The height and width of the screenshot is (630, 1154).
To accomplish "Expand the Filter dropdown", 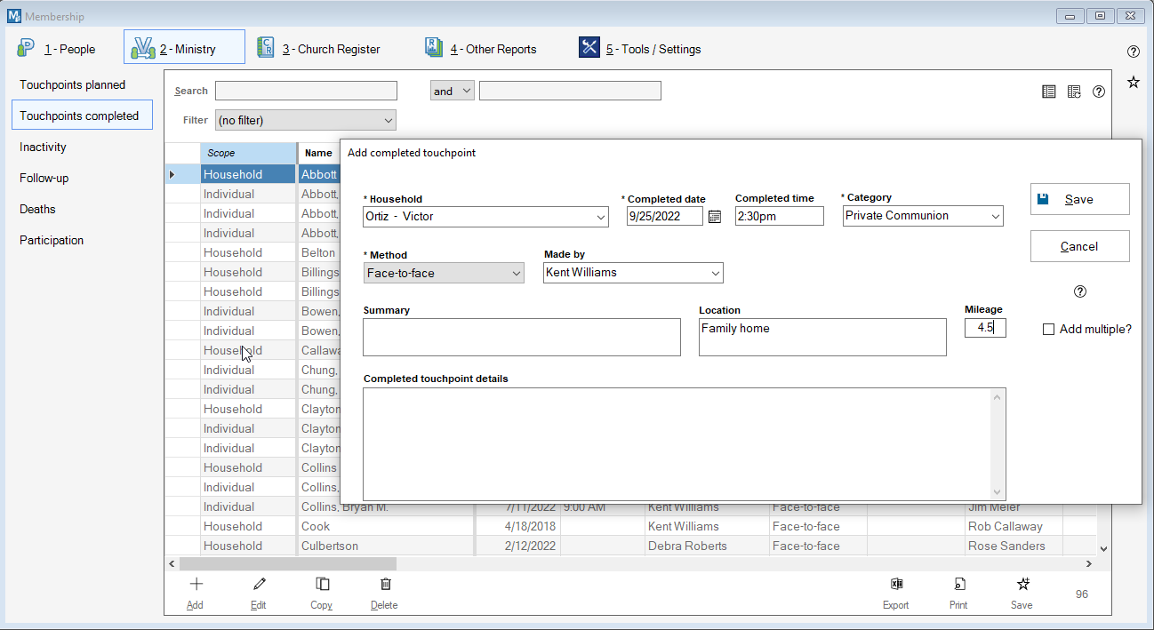I will coord(388,121).
